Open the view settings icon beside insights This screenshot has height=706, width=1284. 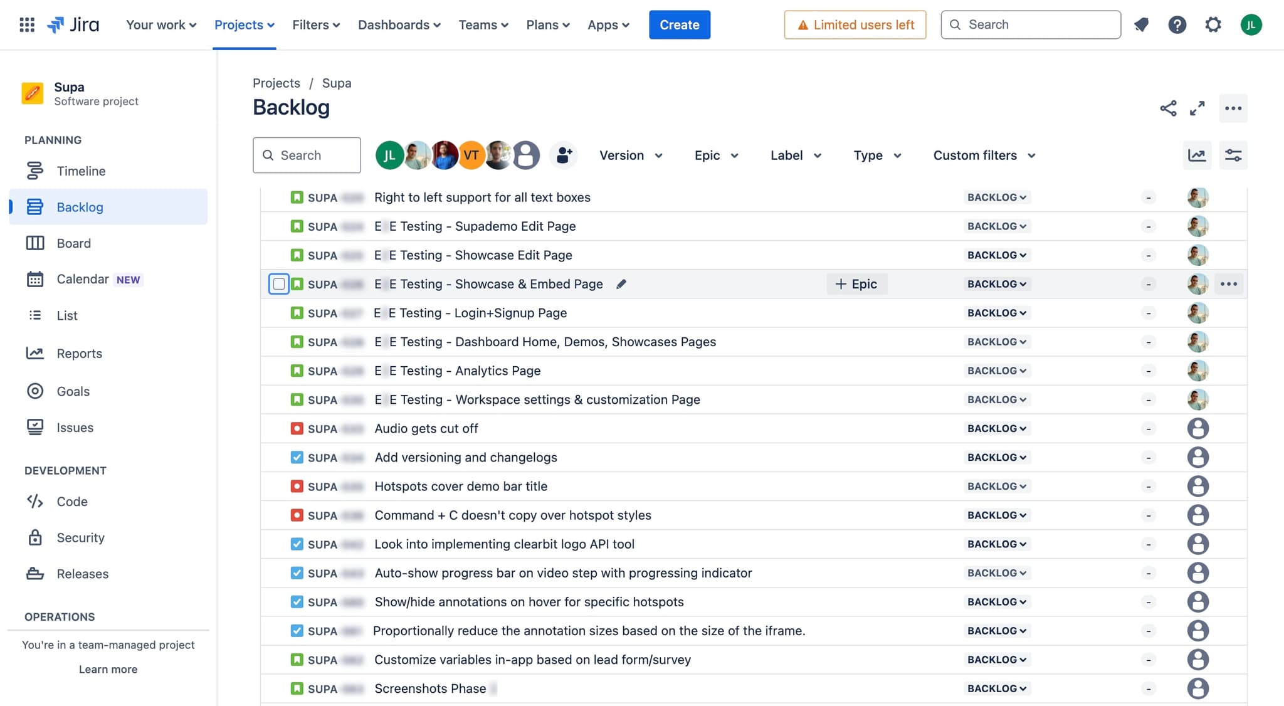click(1233, 155)
